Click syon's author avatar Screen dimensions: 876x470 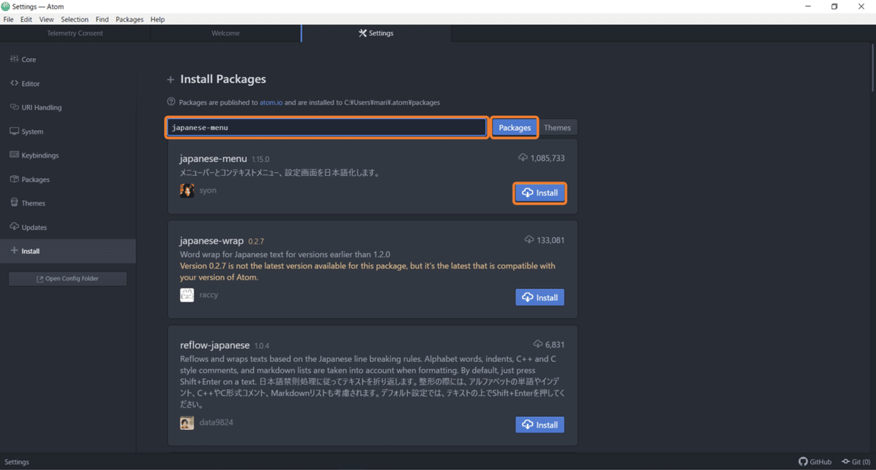187,190
